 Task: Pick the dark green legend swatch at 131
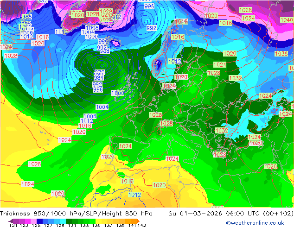[x=69, y=221]
